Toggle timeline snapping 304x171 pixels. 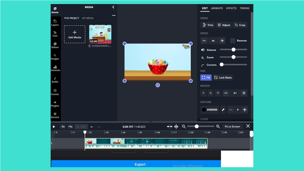(x=169, y=126)
